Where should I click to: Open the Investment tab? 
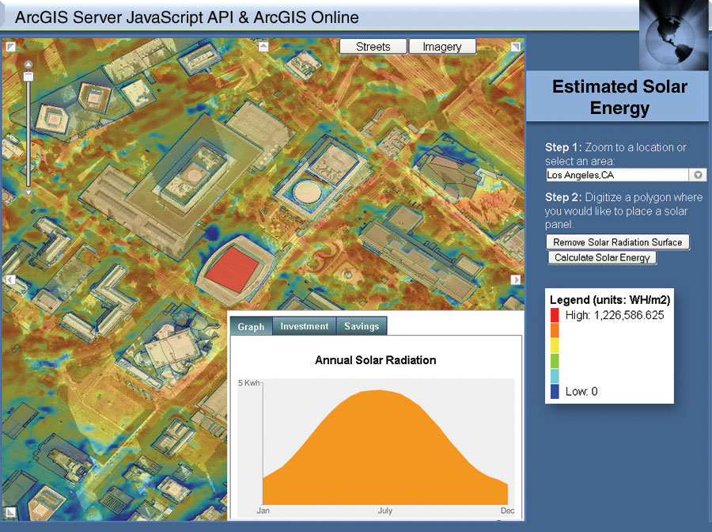305,326
